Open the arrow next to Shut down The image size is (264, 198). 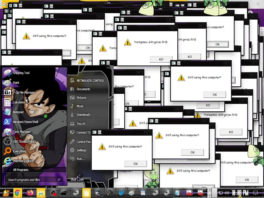(89, 180)
